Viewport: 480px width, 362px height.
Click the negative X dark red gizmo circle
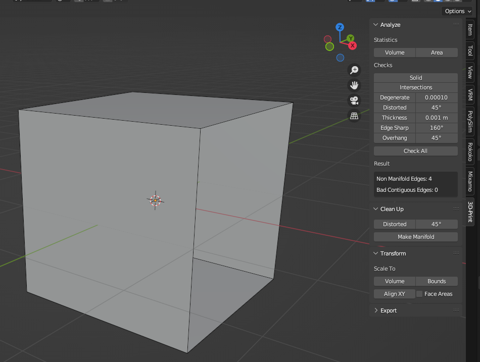[x=327, y=39]
